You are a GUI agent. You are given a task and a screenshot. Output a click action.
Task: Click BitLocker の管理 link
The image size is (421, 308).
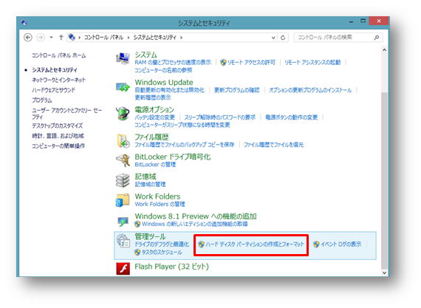pos(155,164)
